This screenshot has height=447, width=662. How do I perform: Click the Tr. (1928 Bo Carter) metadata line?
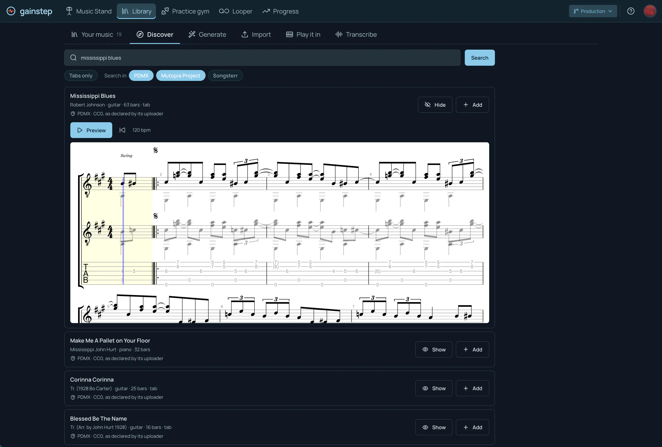(113, 388)
